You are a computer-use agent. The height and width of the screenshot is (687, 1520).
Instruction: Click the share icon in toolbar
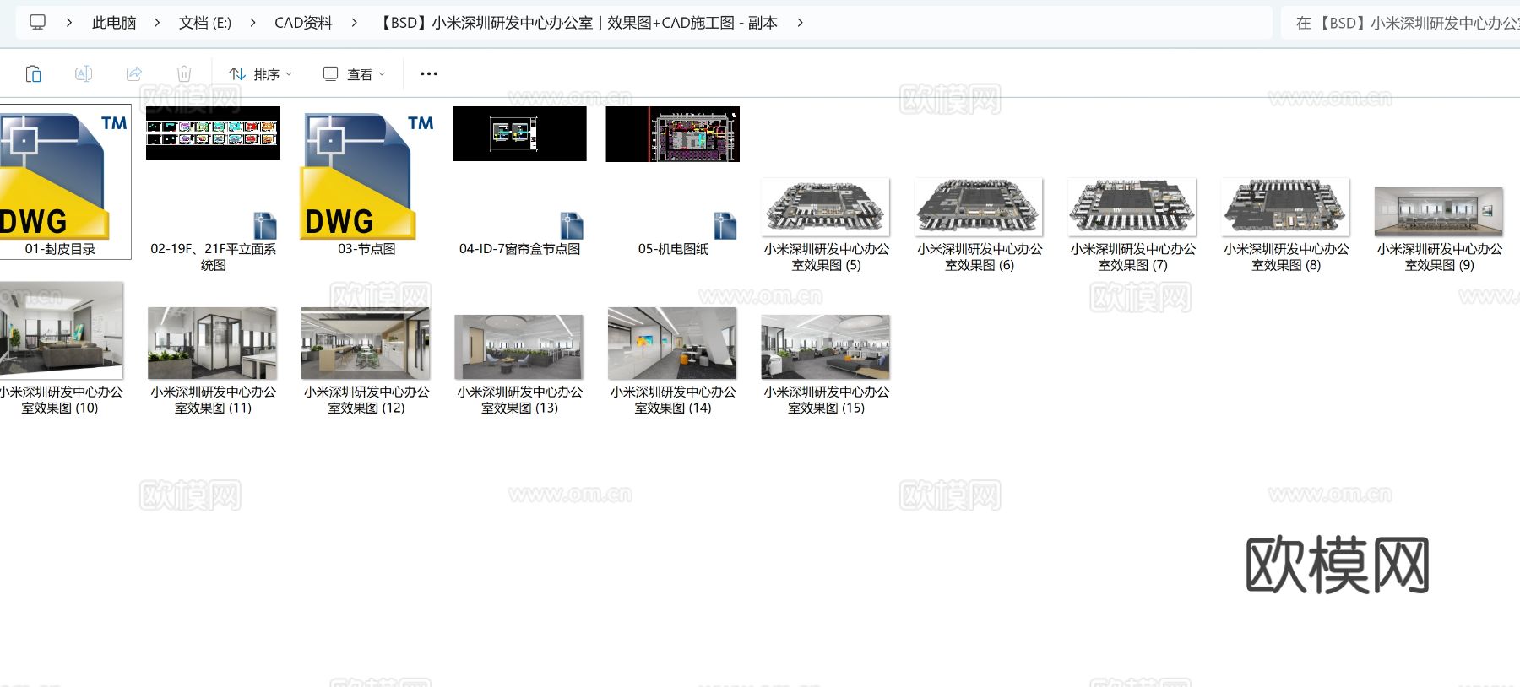134,74
